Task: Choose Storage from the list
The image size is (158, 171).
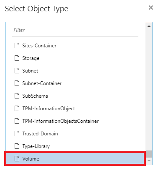Action: tap(75, 58)
